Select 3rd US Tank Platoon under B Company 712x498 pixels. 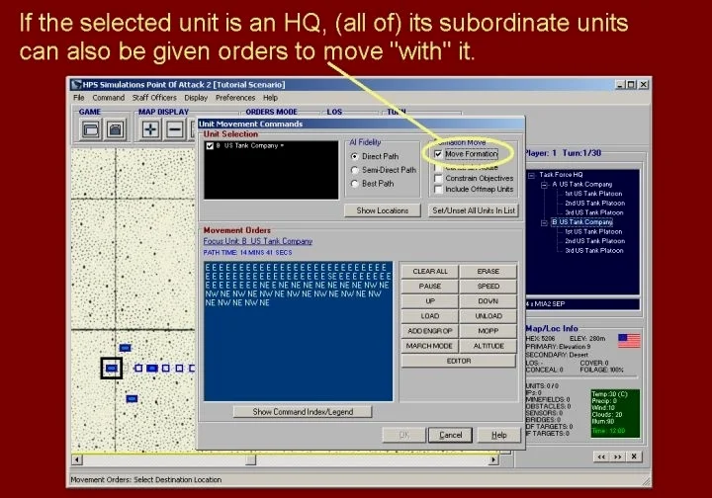coord(594,251)
